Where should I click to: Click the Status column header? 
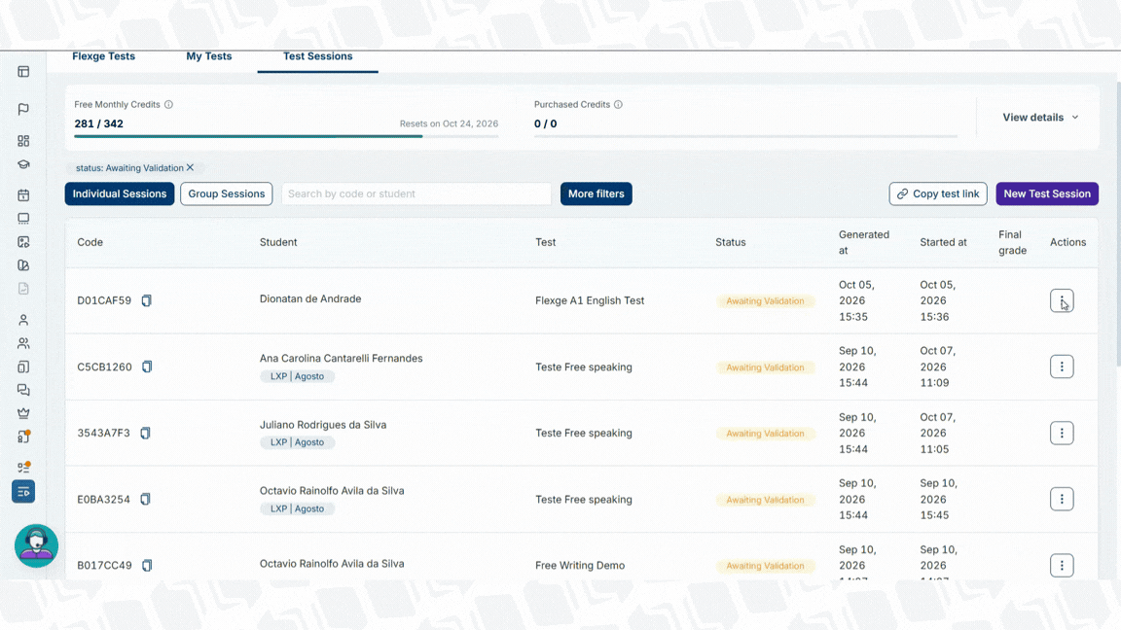pos(730,242)
